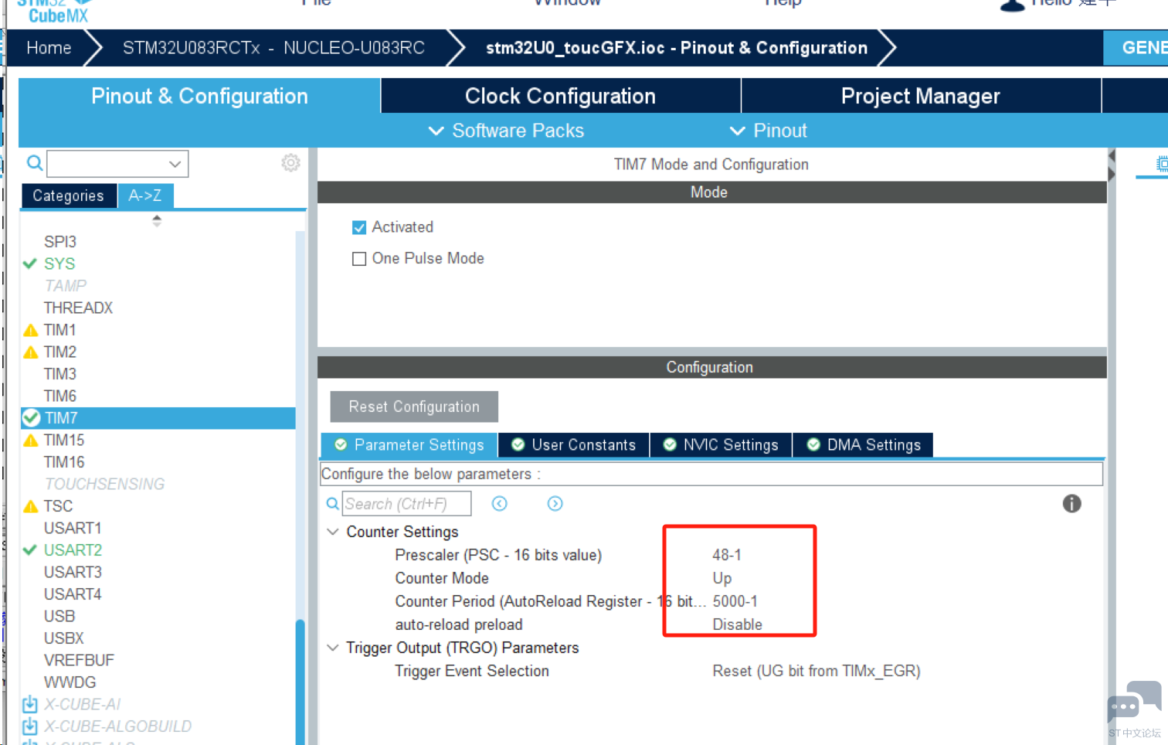The width and height of the screenshot is (1168, 745).
Task: Select USART4 in the peripheral list
Action: click(x=73, y=594)
